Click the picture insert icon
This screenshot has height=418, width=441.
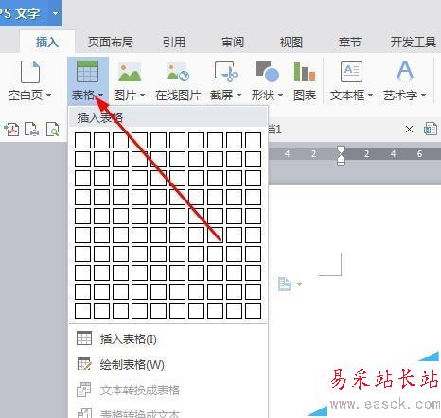point(130,72)
